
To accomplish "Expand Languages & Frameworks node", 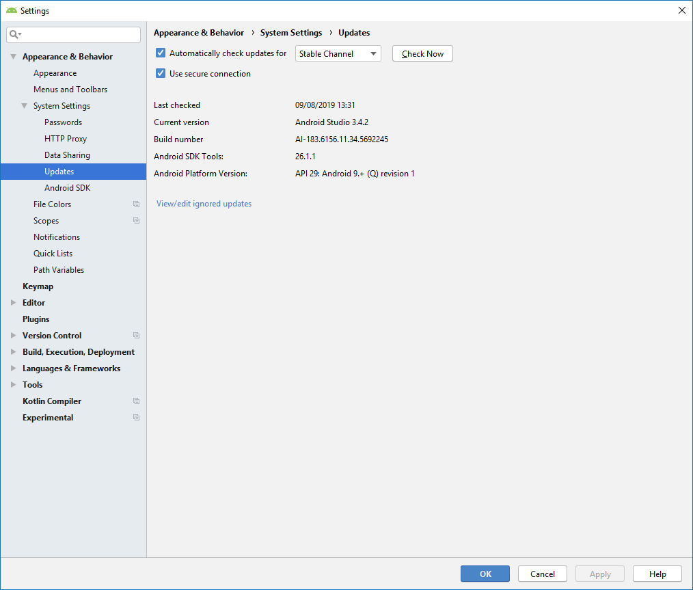I will click(13, 368).
